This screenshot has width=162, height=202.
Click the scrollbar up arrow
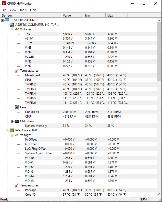coord(159,20)
